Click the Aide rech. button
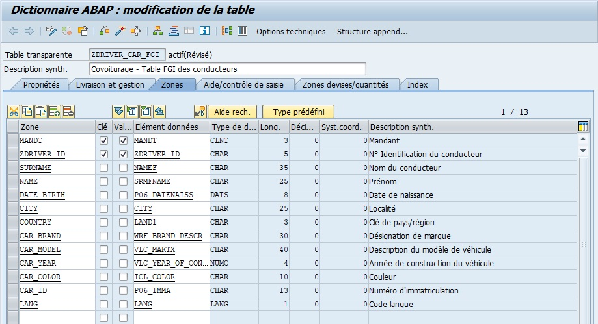 [x=232, y=112]
